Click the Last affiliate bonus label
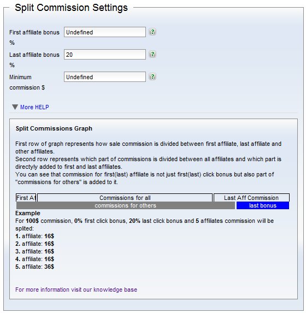This screenshot has width=306, height=313. (34, 60)
